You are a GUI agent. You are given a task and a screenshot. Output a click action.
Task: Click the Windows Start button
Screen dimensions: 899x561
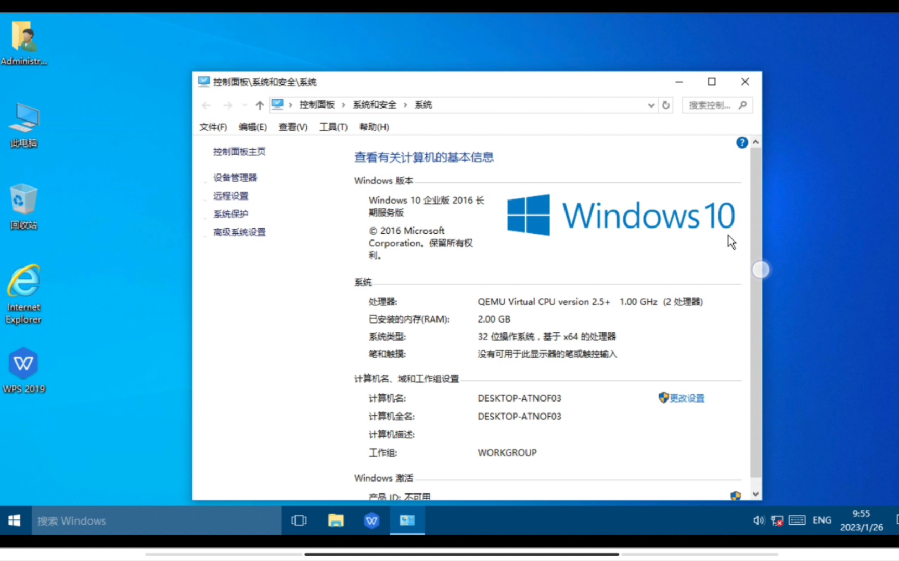tap(15, 520)
